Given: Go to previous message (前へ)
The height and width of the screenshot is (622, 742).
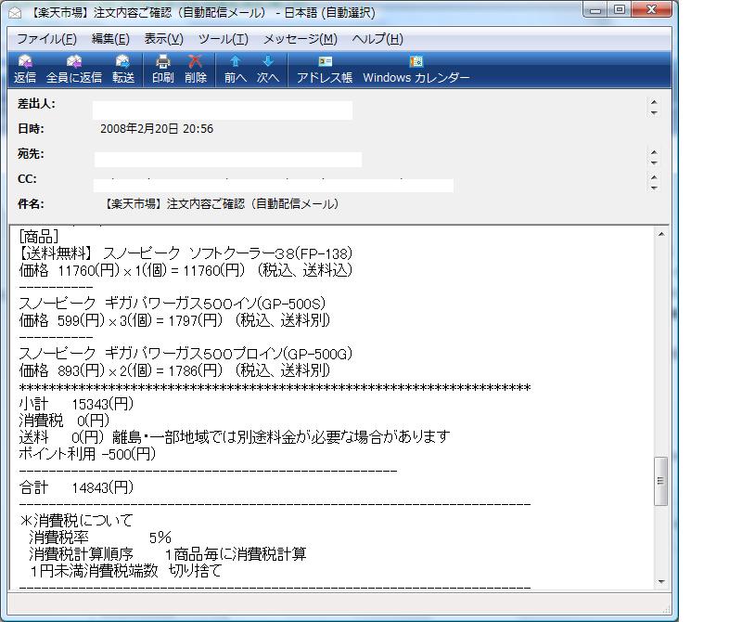Looking at the screenshot, I should point(236,70).
